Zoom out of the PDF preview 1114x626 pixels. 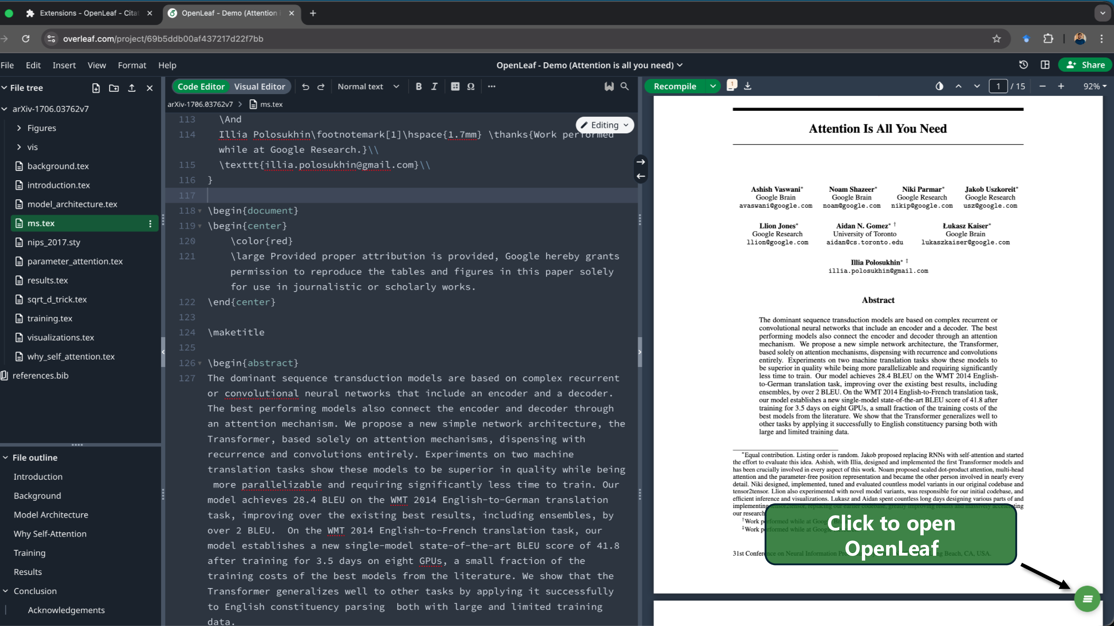click(x=1042, y=87)
